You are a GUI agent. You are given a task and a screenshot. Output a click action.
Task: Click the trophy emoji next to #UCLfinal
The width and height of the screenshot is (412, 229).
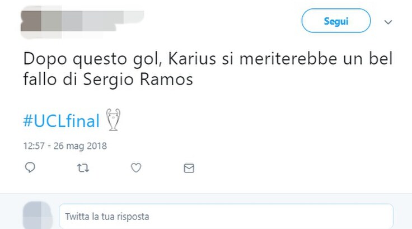tap(113, 120)
